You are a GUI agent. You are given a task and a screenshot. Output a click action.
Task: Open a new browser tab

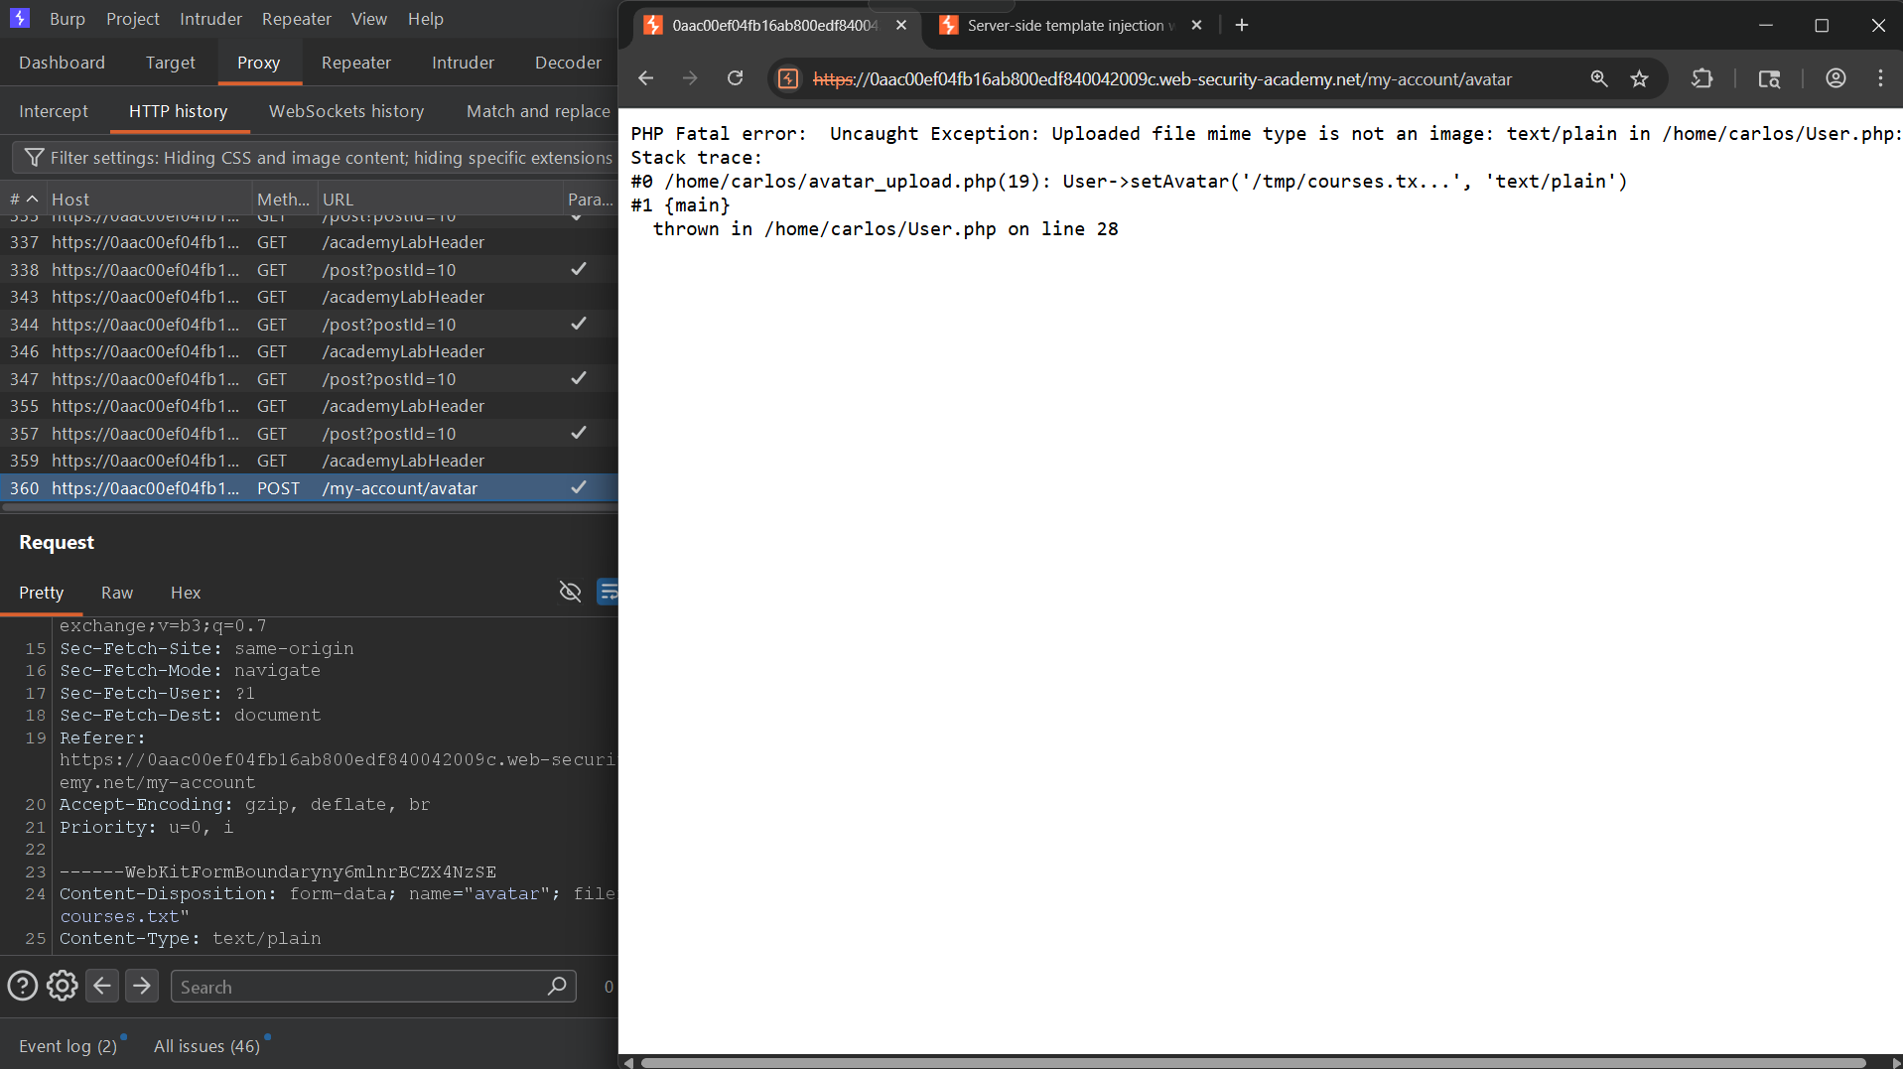point(1241,25)
